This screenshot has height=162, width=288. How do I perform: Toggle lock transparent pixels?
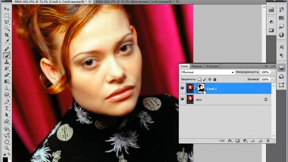(x=199, y=79)
